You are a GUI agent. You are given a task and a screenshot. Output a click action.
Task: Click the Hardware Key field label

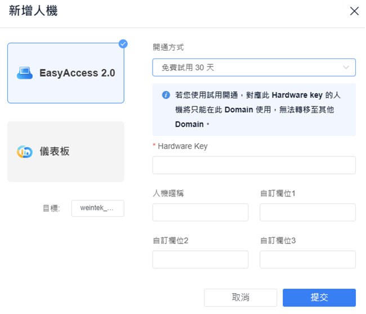pyautogui.click(x=182, y=146)
